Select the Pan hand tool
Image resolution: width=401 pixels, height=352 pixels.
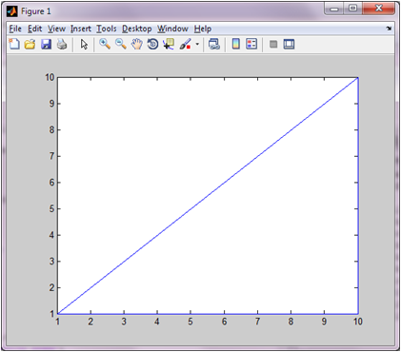point(137,44)
